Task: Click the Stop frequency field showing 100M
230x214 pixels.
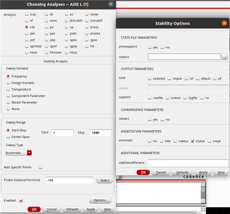Action: 101,133
